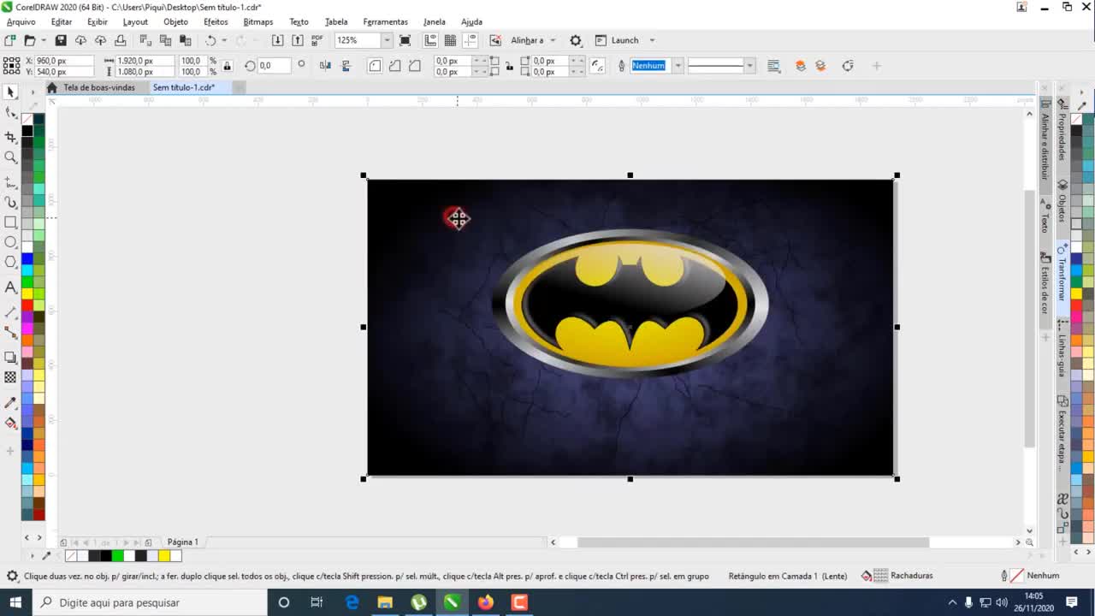Toggle the lock ratio padlock
This screenshot has width=1095, height=616.
coord(227,66)
